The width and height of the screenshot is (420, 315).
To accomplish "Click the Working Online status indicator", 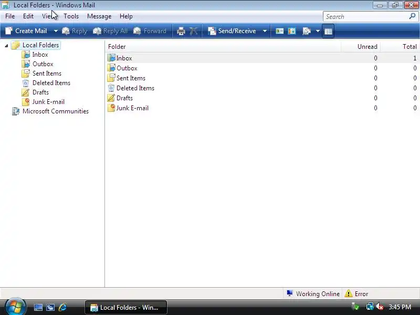I will point(312,294).
